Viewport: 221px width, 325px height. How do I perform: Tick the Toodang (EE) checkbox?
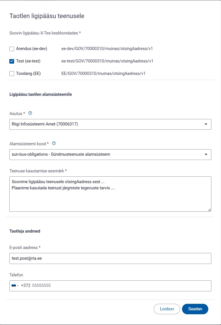12,74
